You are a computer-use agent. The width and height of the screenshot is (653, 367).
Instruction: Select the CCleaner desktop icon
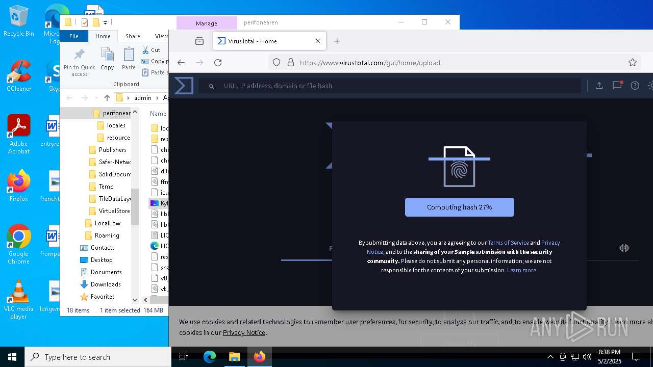tap(19, 75)
